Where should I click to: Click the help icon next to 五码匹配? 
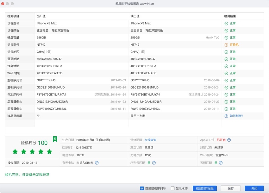[221, 163]
